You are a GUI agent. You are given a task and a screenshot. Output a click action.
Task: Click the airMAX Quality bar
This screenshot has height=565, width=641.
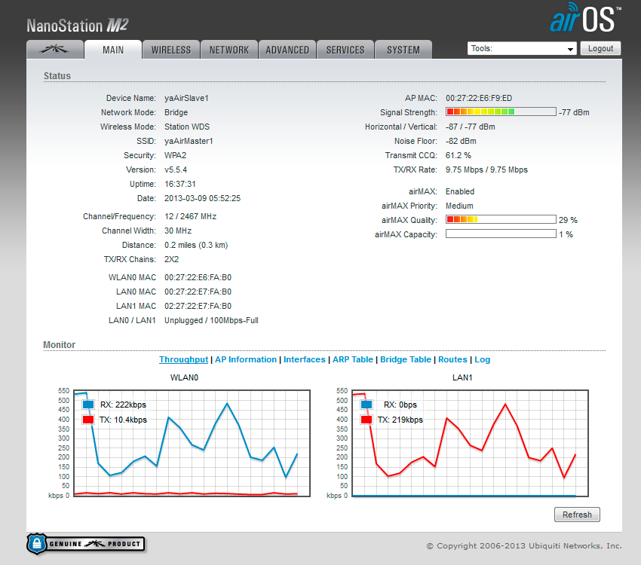[501, 220]
